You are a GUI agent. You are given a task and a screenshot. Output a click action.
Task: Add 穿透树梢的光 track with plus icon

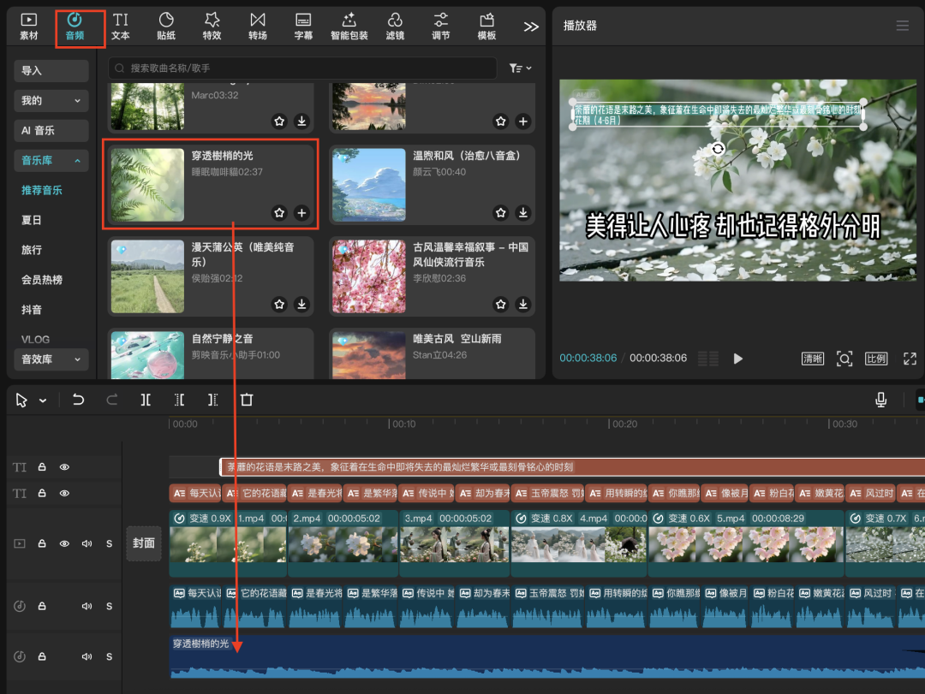click(301, 212)
